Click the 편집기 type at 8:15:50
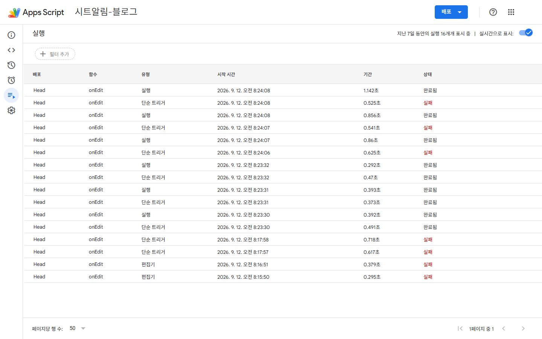 (x=148, y=277)
